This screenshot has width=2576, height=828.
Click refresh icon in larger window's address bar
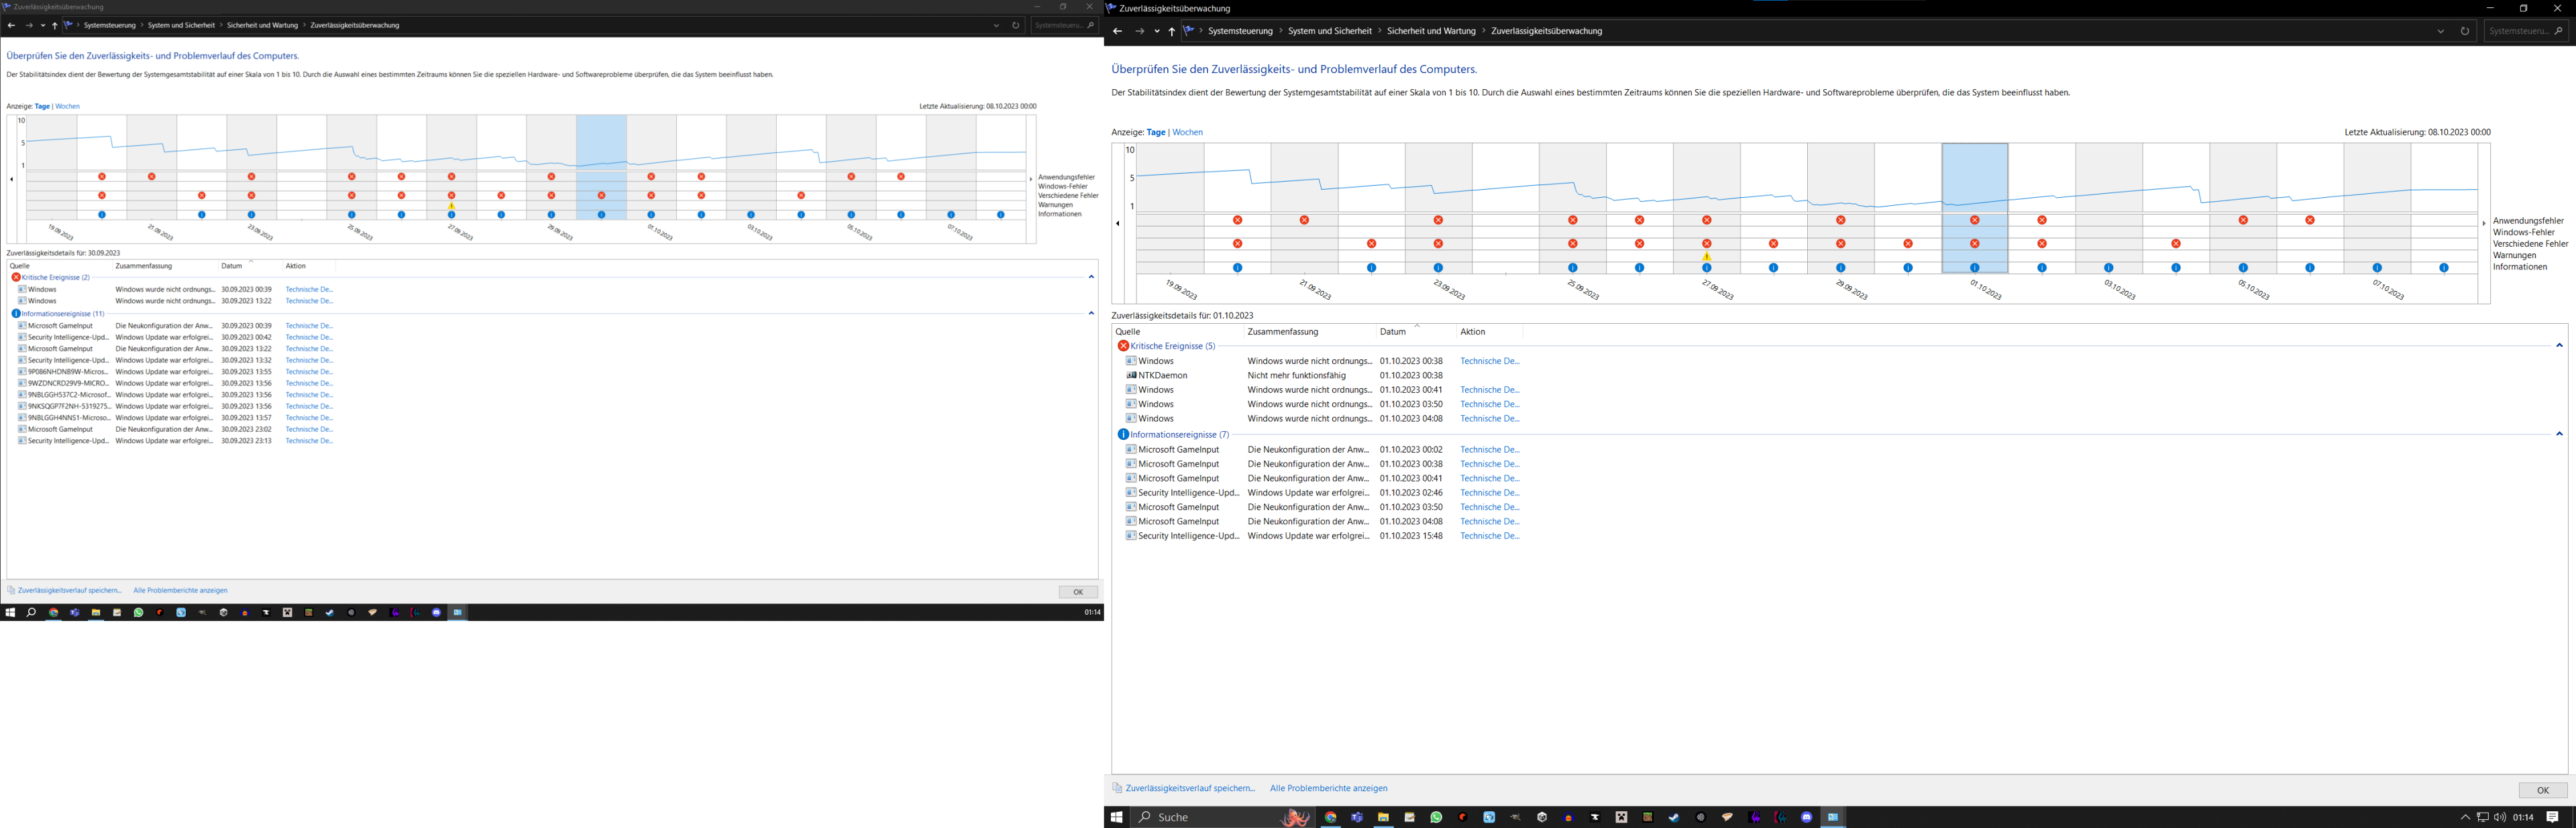click(2464, 31)
